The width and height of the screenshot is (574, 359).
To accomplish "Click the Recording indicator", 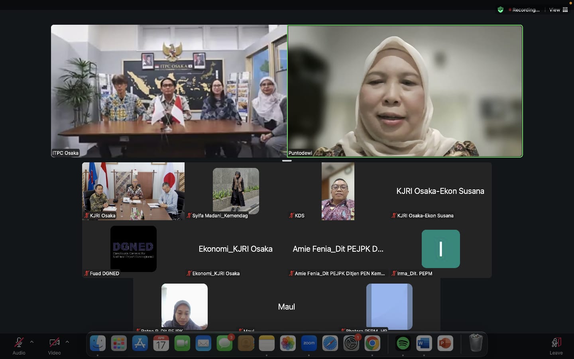I will 524,10.
